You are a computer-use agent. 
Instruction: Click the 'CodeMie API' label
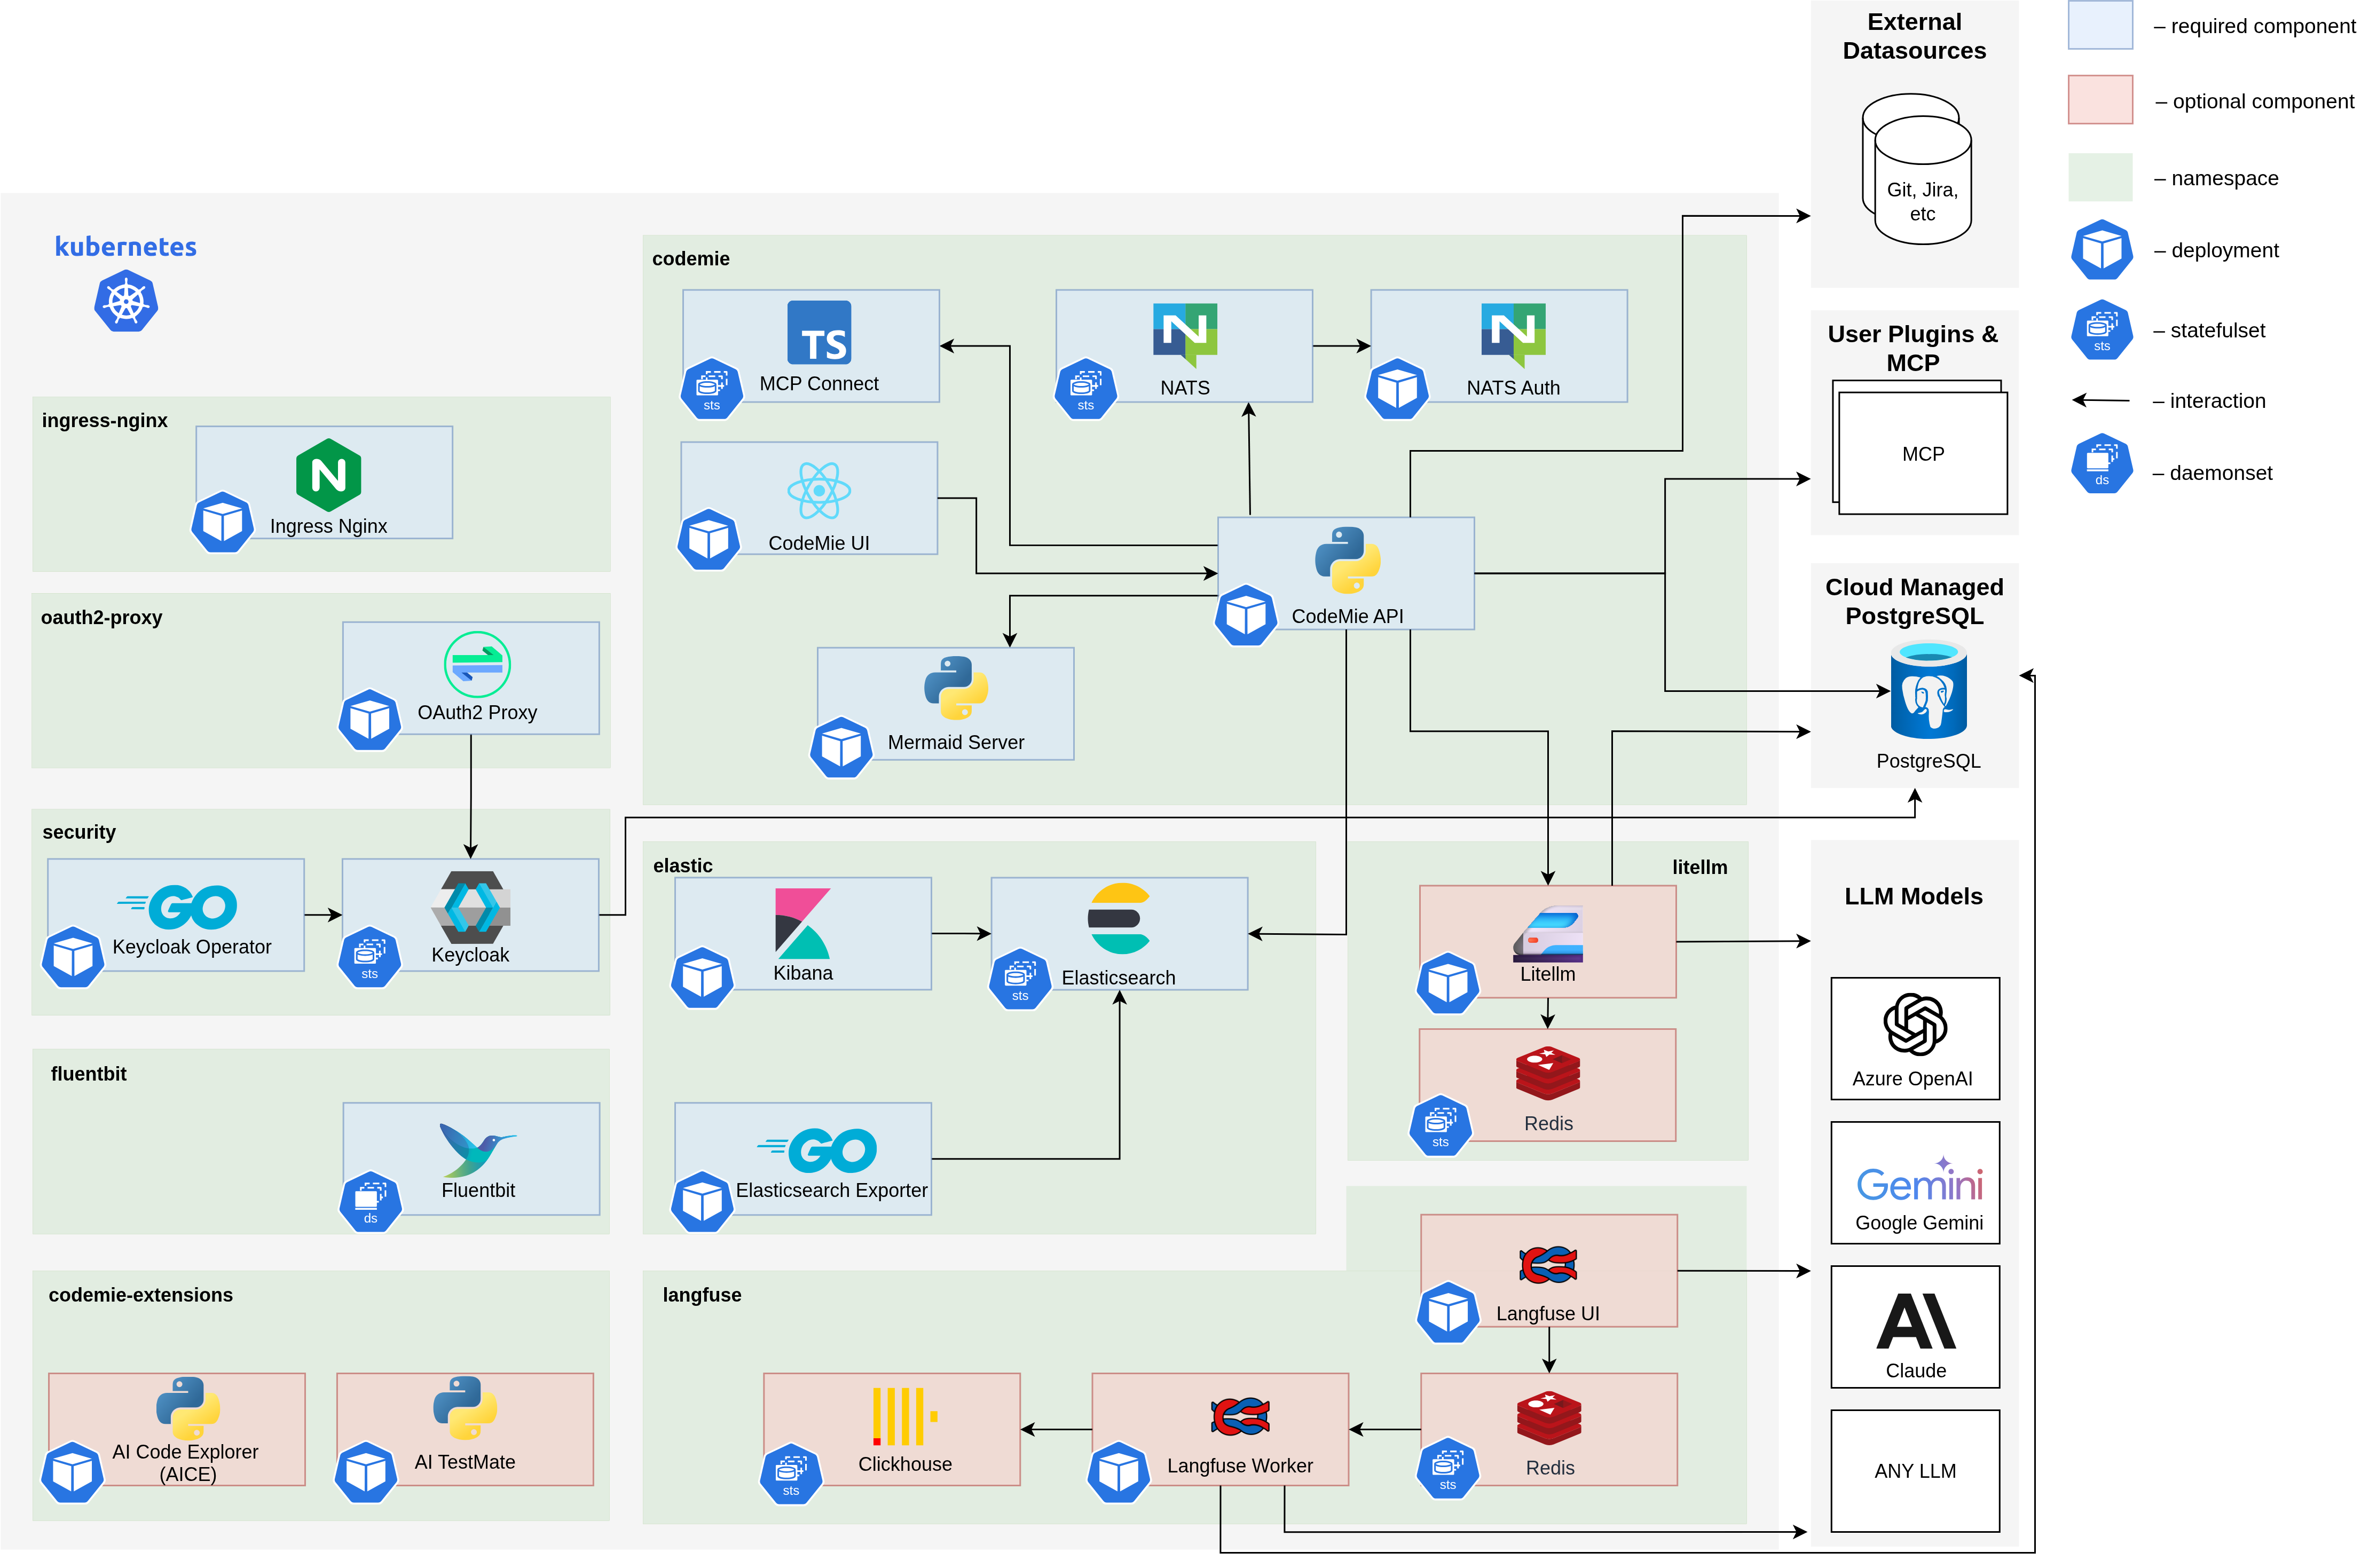pyautogui.click(x=1347, y=616)
